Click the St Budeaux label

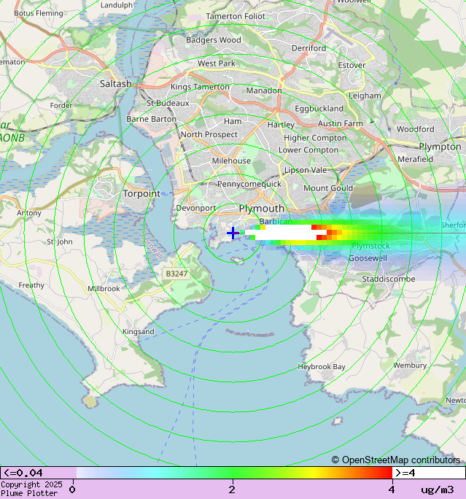coord(168,103)
